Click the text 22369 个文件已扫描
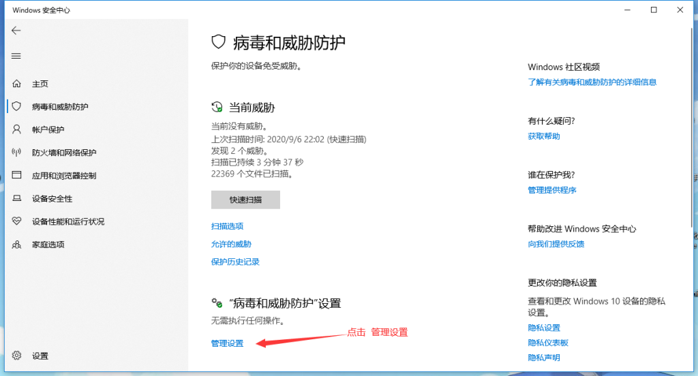The image size is (698, 376). pos(252,174)
